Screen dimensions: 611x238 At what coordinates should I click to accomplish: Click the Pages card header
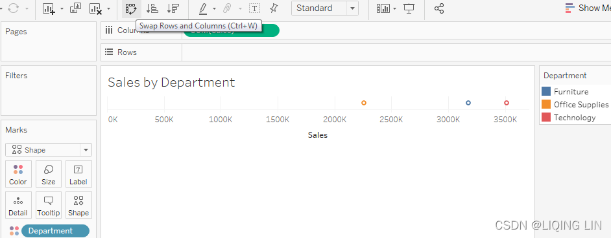click(x=16, y=32)
